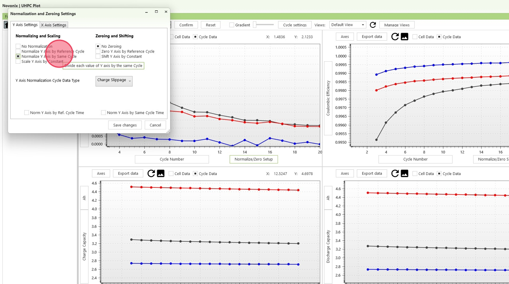This screenshot has height=284, width=509.
Task: Switch to Y Axis Settings tab
Action: click(x=25, y=25)
